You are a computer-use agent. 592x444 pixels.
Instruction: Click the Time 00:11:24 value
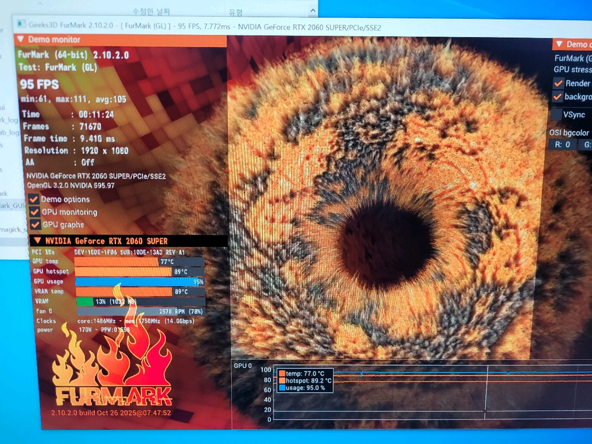pyautogui.click(x=96, y=114)
